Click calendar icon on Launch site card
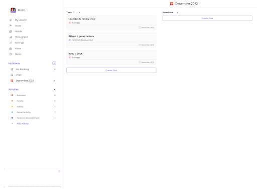This screenshot has height=189, width=257. click(x=140, y=27)
